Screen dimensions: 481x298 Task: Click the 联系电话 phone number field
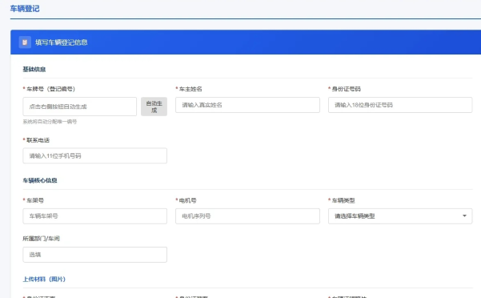[x=94, y=155]
